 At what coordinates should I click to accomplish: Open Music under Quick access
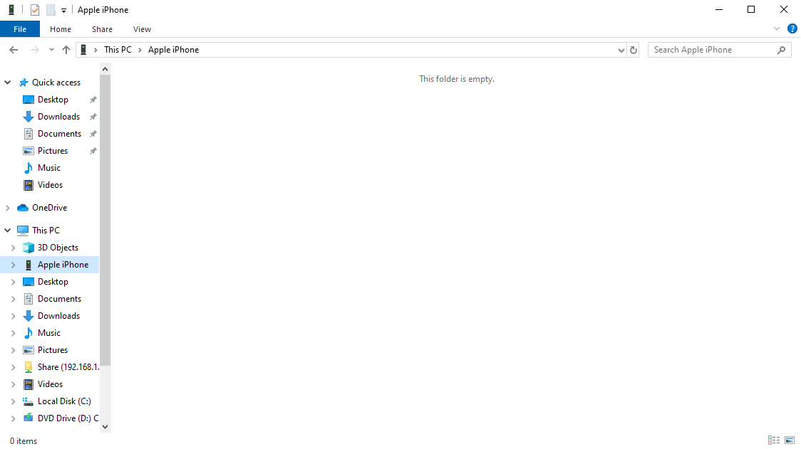[49, 168]
